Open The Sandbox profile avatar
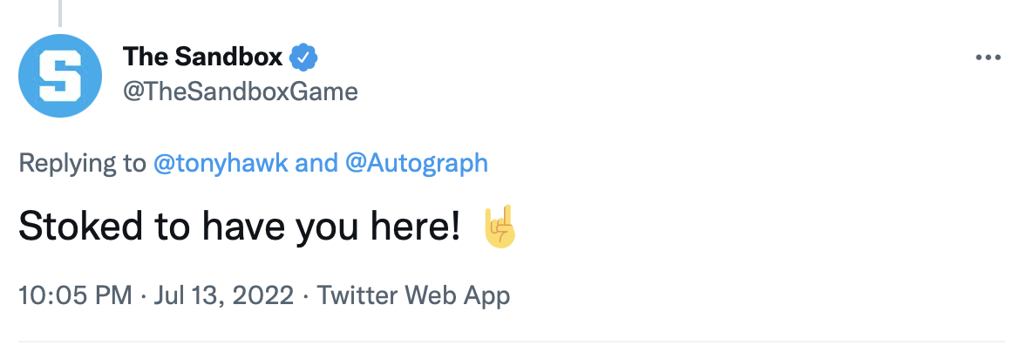The width and height of the screenshot is (1020, 359). pyautogui.click(x=60, y=76)
